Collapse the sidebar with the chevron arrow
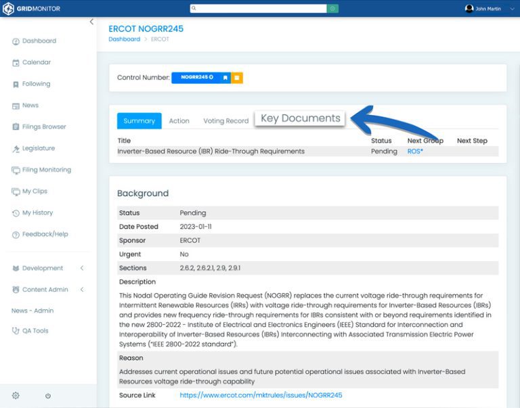The width and height of the screenshot is (520, 408). pos(91,22)
